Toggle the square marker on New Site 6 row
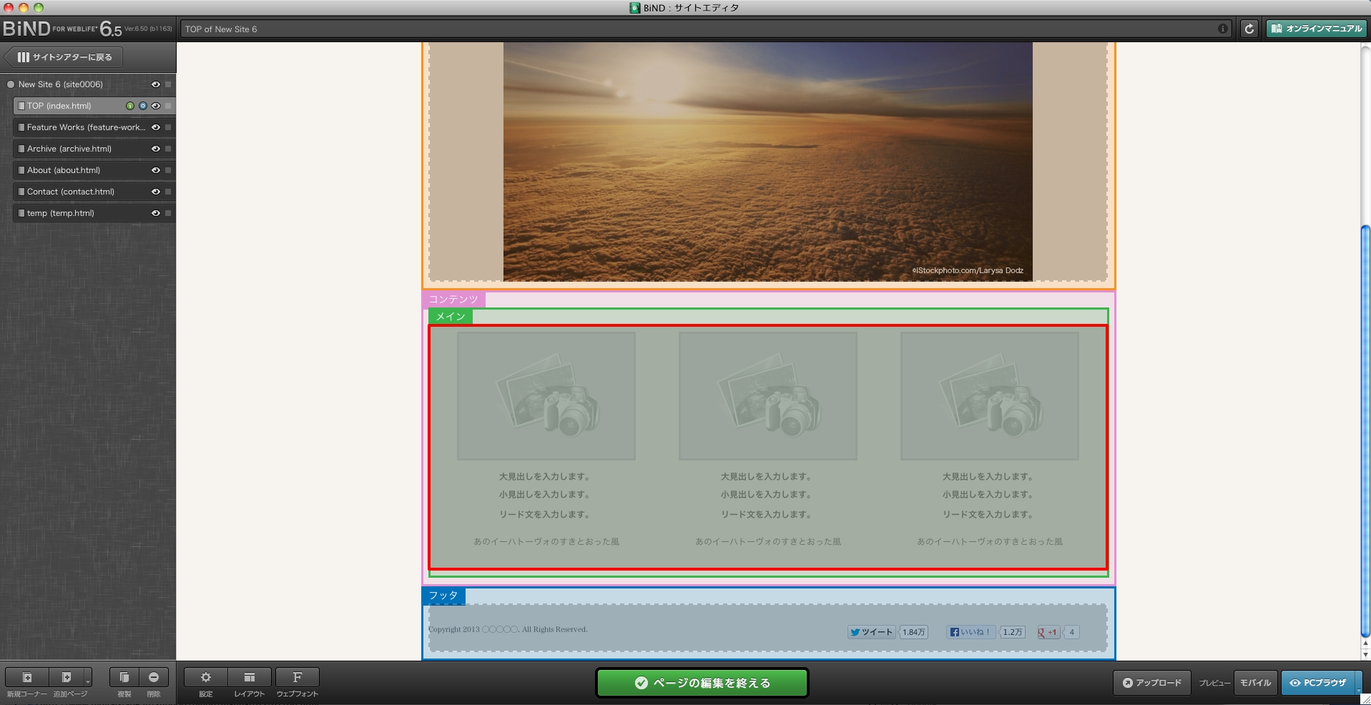 coord(168,84)
